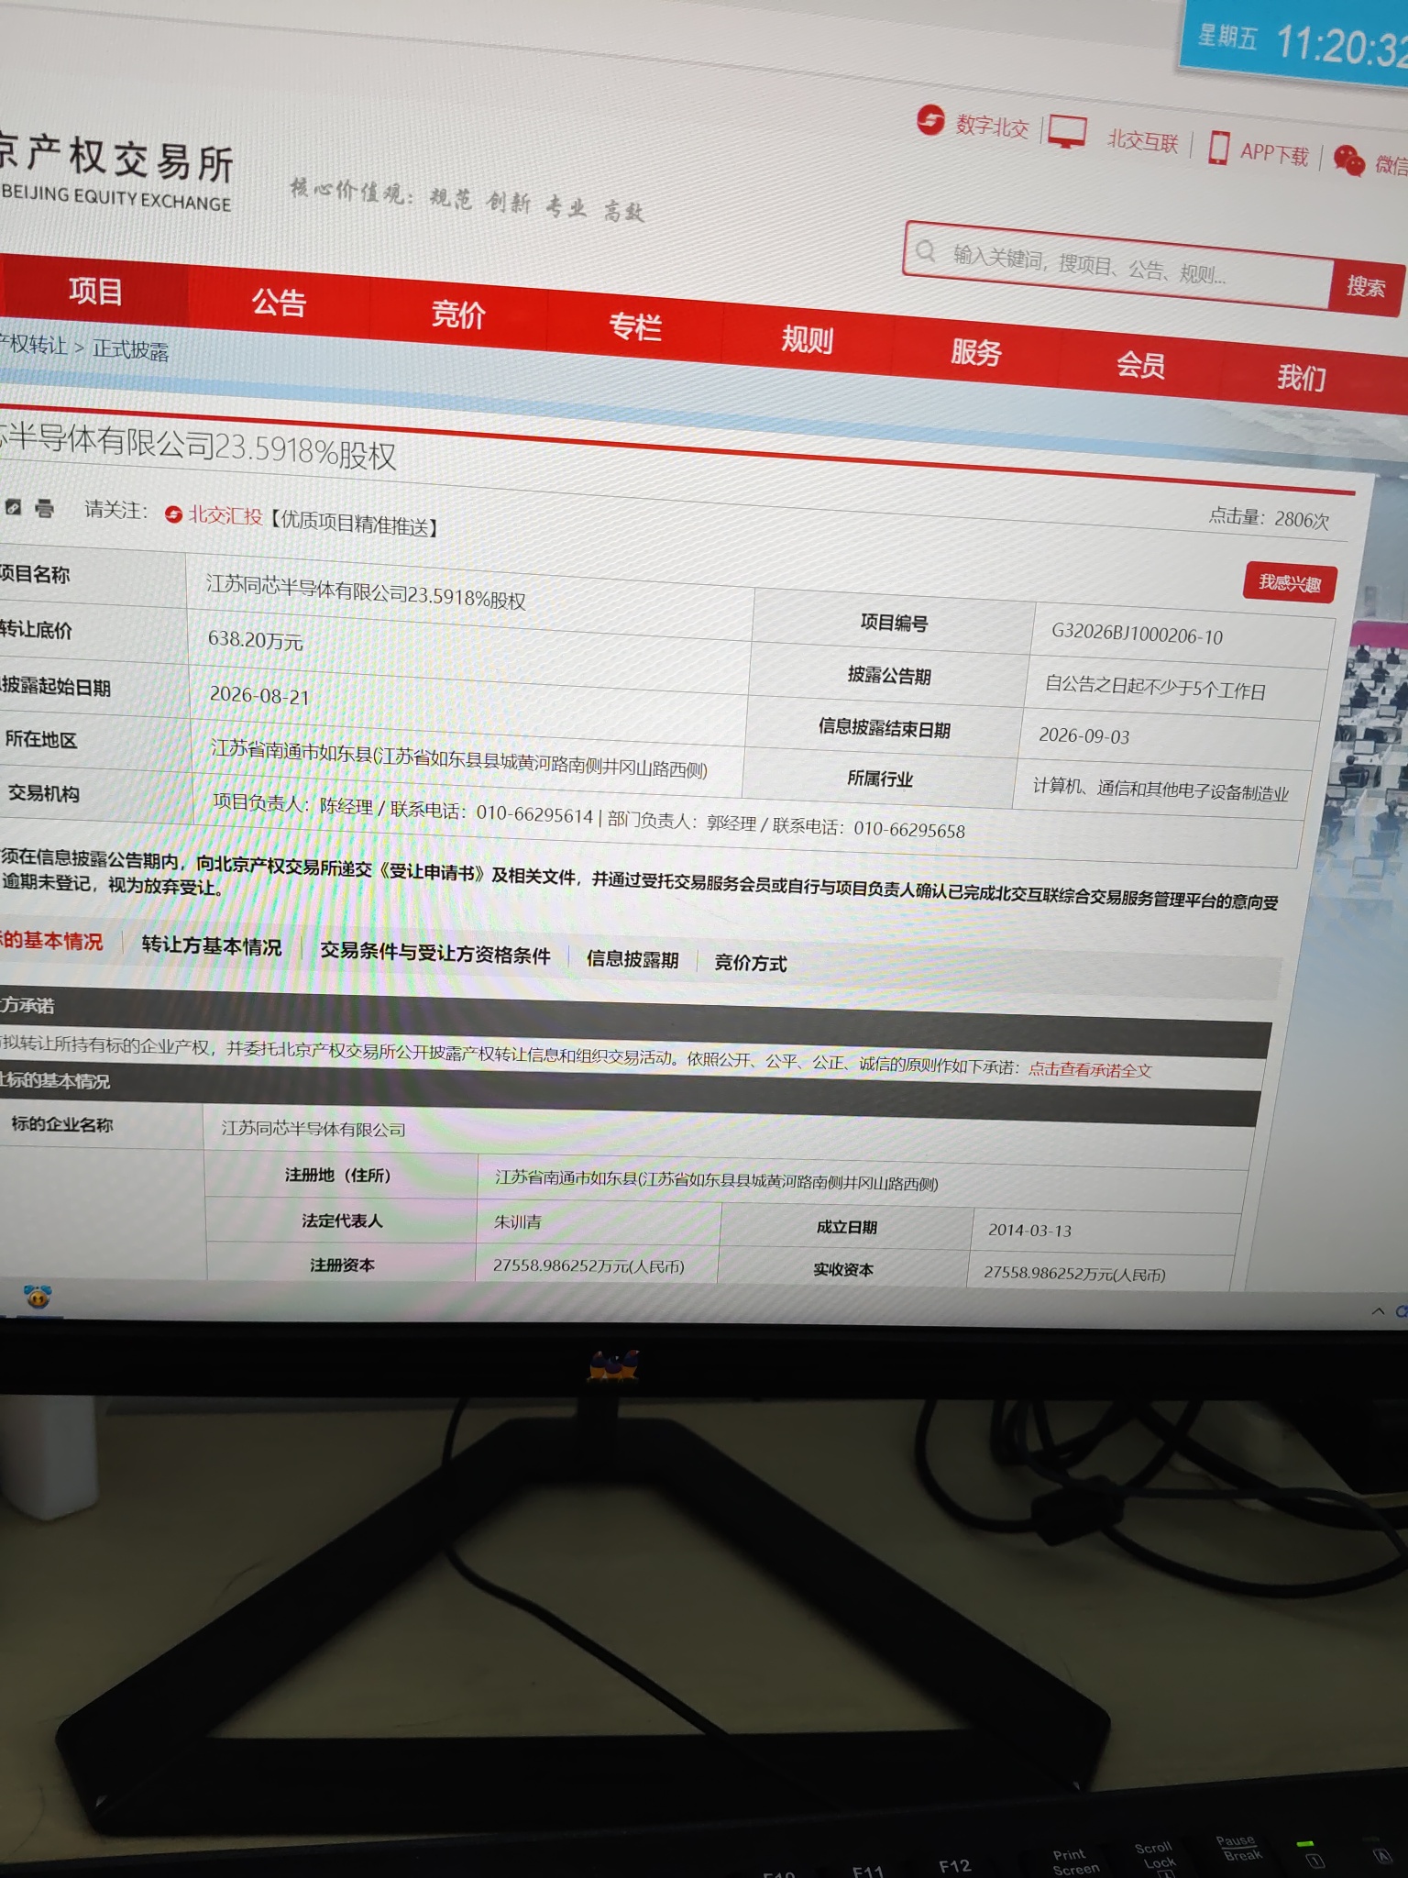Click the disclosure end date 2026-09-03

(x=1083, y=735)
